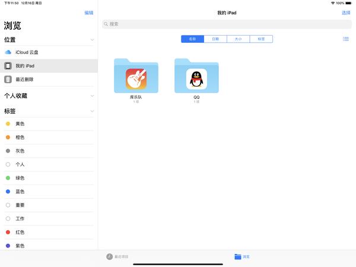Image resolution: width=356 pixels, height=267 pixels.
Task: Filter by 紫色 tag label
Action: tap(20, 246)
